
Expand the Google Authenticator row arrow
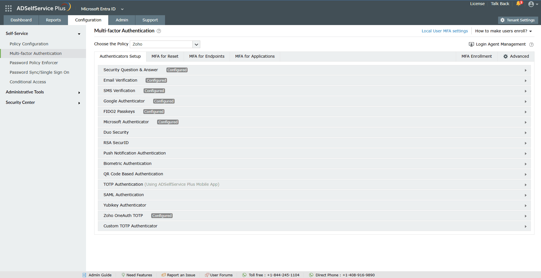[x=526, y=102]
